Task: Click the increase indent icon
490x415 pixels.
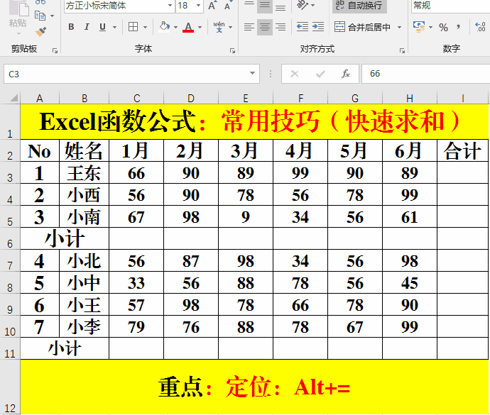Action: 318,27
